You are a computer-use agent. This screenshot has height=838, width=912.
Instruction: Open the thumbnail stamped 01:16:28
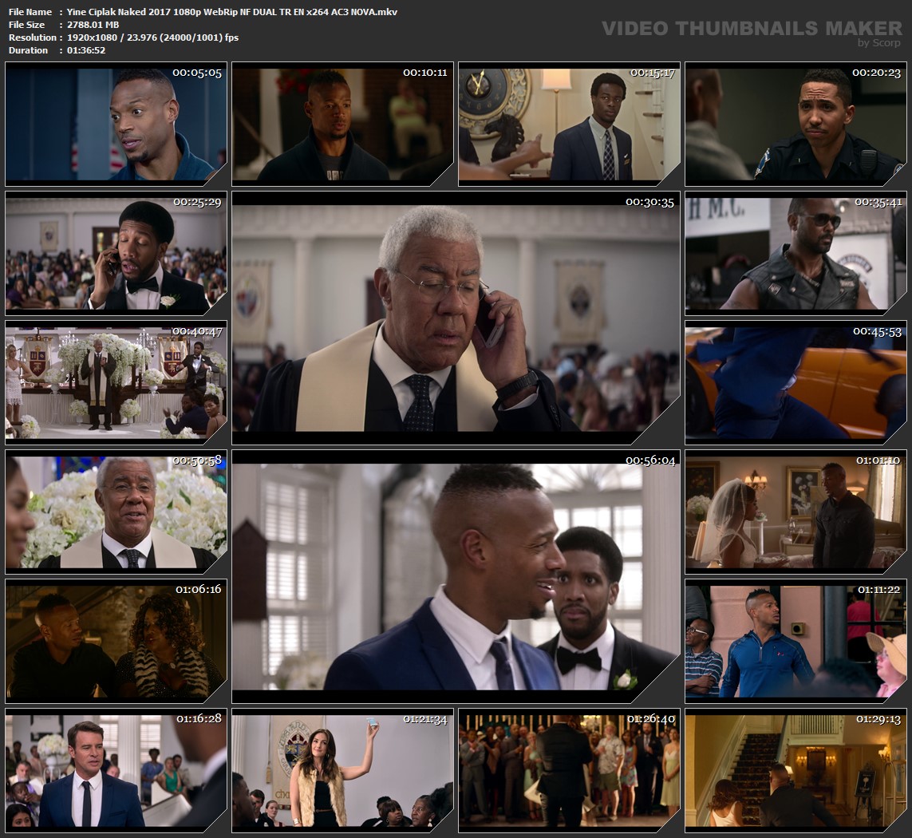pyautogui.click(x=116, y=770)
